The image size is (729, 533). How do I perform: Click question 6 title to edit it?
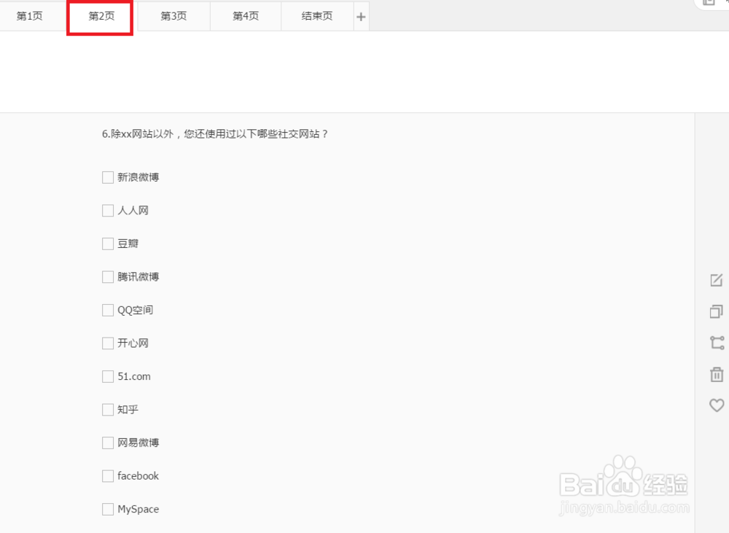pos(214,134)
